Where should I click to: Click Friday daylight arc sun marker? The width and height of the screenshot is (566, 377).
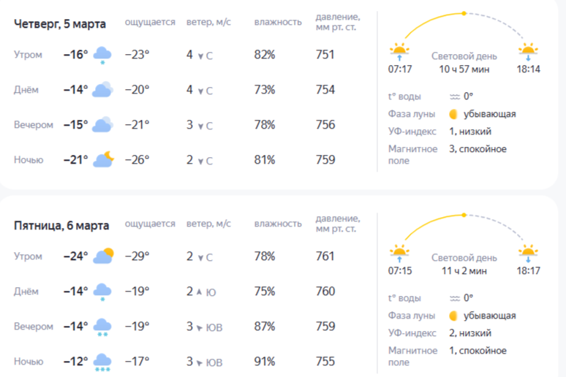(x=464, y=215)
